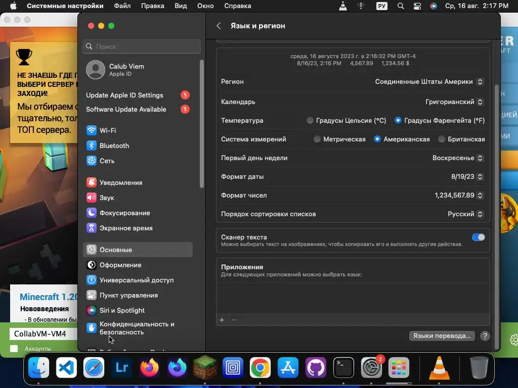This screenshot has width=518, height=388.
Task: Open Software Update Available notice
Action: [138, 109]
